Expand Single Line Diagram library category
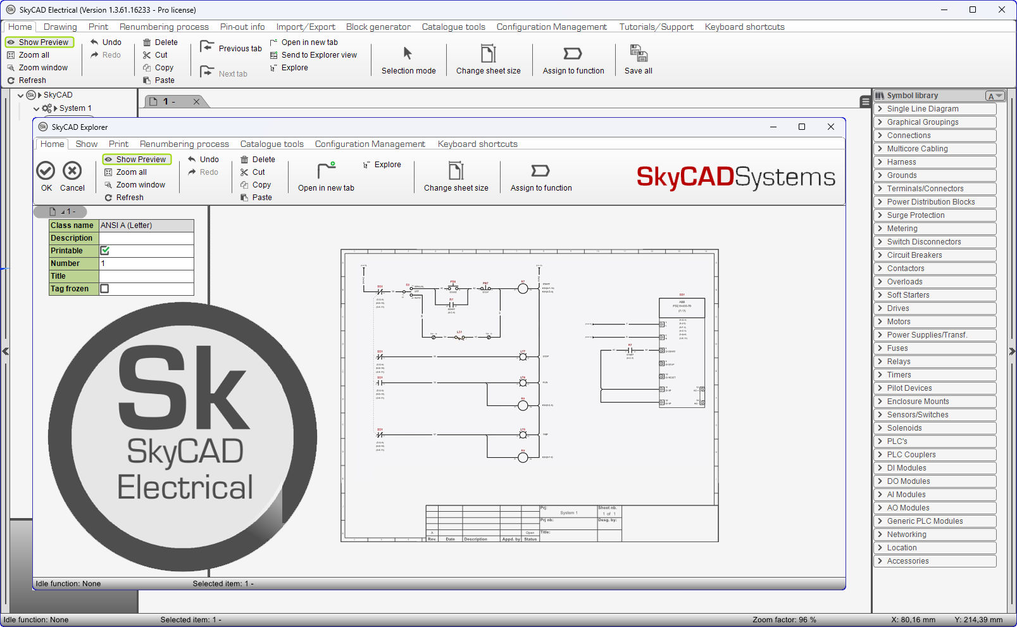The height and width of the screenshot is (627, 1017). pos(880,109)
